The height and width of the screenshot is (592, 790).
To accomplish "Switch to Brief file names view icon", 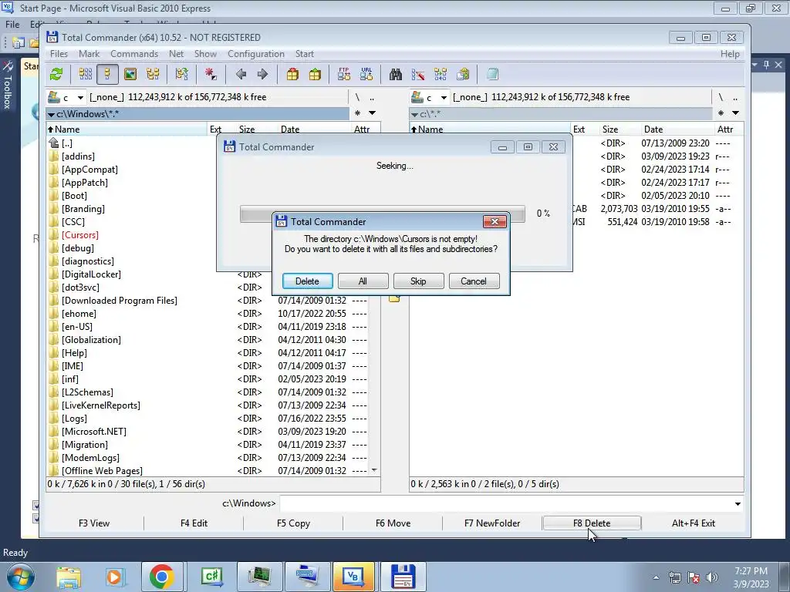I will click(x=85, y=75).
